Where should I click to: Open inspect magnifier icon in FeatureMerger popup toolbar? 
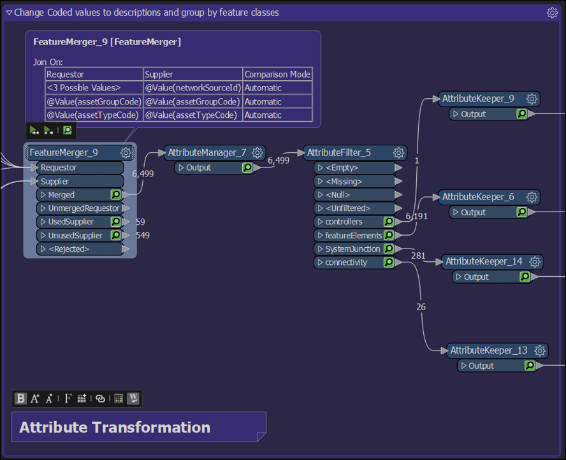pyautogui.click(x=67, y=130)
